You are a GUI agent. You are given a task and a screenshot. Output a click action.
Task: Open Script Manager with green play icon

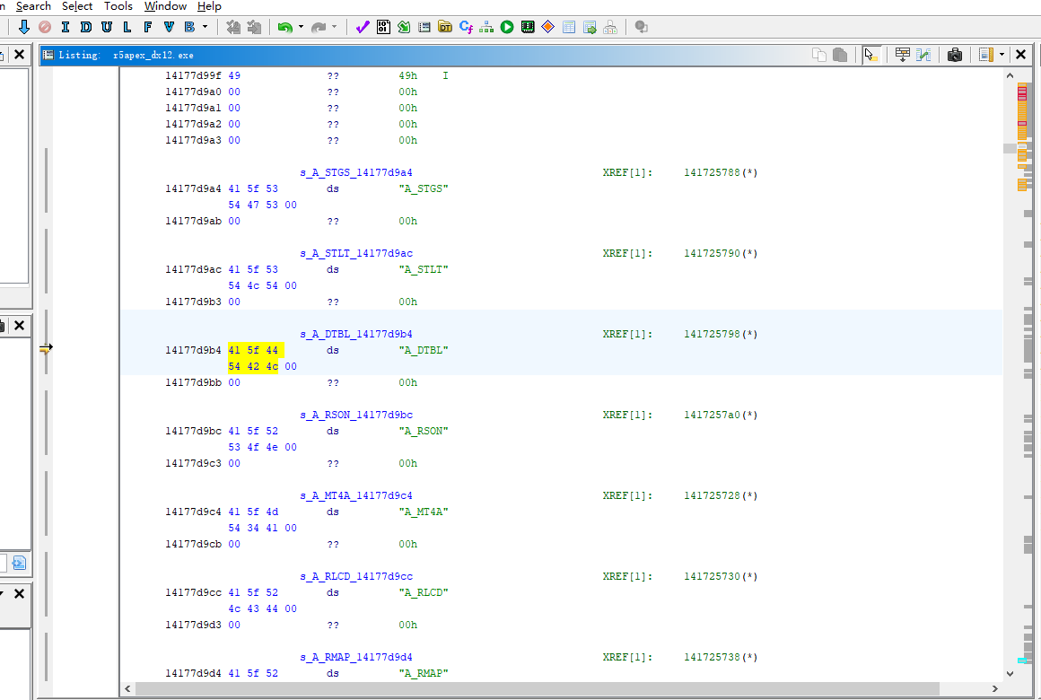507,27
